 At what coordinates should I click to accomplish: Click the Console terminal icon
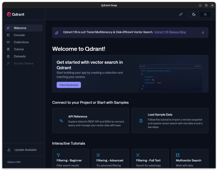[8, 35]
